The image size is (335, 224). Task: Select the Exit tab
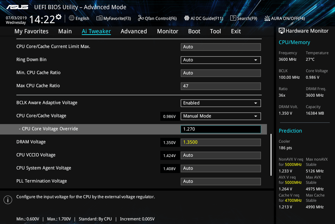point(236,31)
